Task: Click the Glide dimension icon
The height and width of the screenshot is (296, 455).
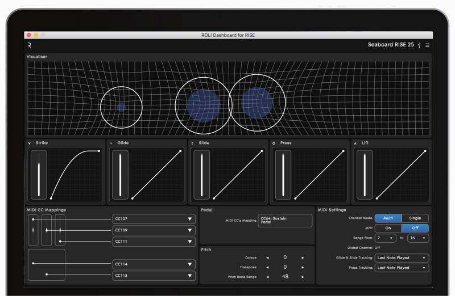Action: [111, 143]
